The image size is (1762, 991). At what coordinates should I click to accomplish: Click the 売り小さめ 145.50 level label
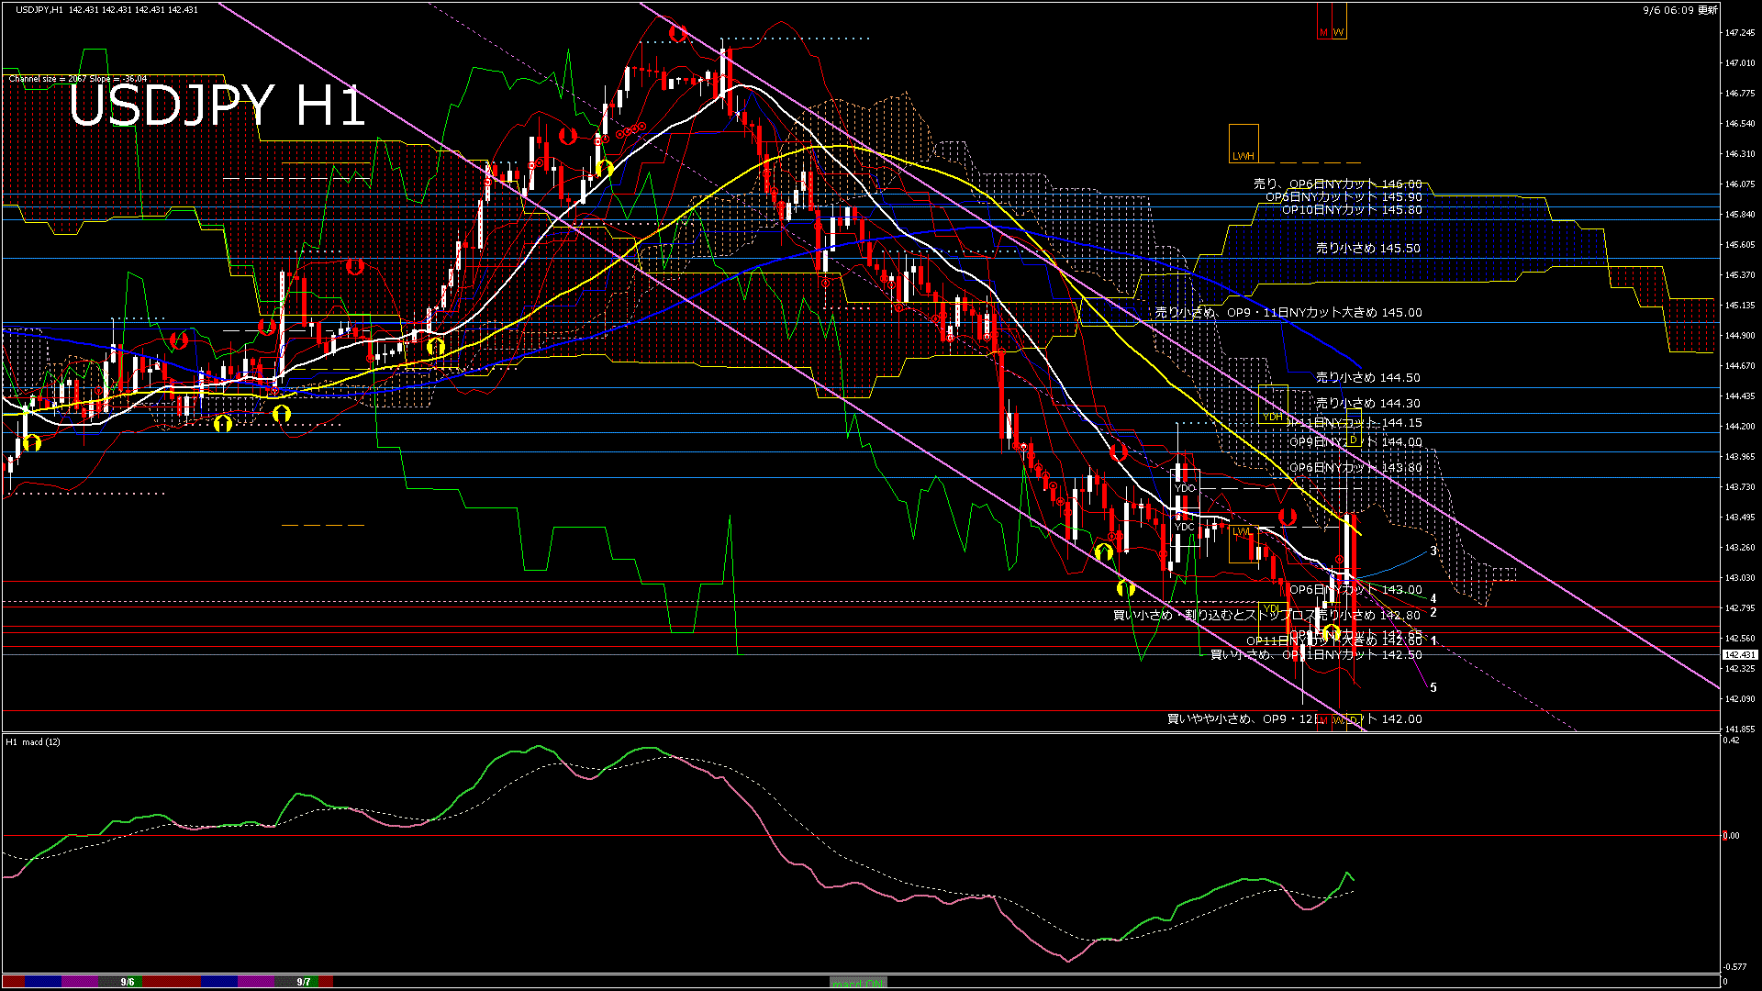coord(1367,248)
